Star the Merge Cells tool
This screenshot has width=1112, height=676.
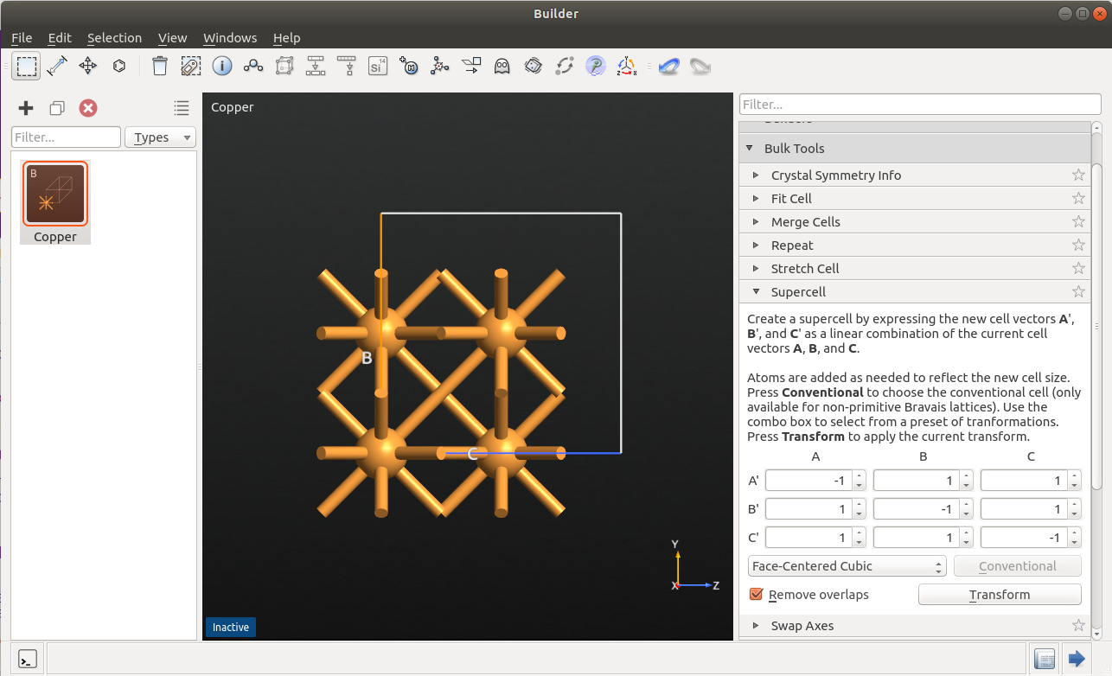pyautogui.click(x=1078, y=221)
